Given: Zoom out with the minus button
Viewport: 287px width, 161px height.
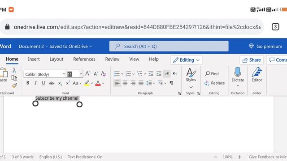Looking at the screenshot, I should (216, 157).
